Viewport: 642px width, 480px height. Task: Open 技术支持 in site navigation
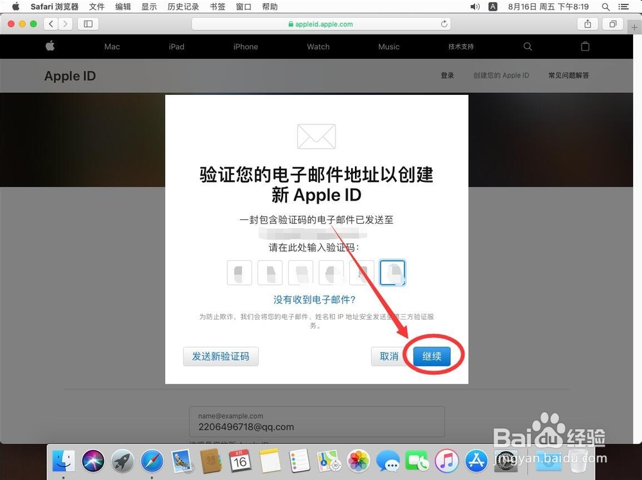point(460,47)
